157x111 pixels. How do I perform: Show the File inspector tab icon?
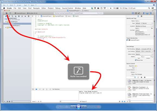pyautogui.click(x=138, y=16)
